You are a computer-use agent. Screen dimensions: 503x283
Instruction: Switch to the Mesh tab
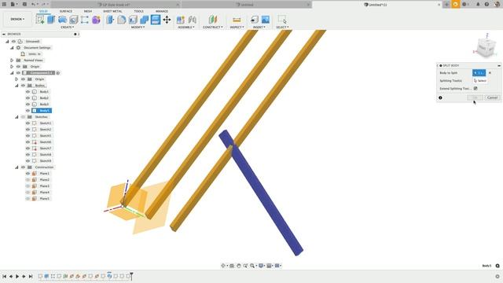88,11
